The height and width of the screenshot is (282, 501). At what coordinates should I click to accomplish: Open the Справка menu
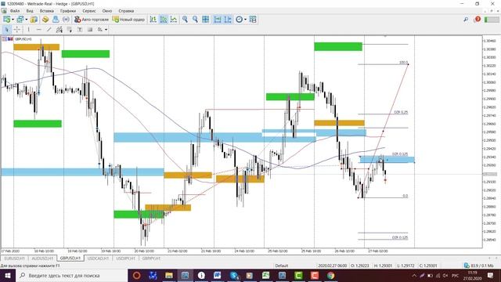[126, 11]
